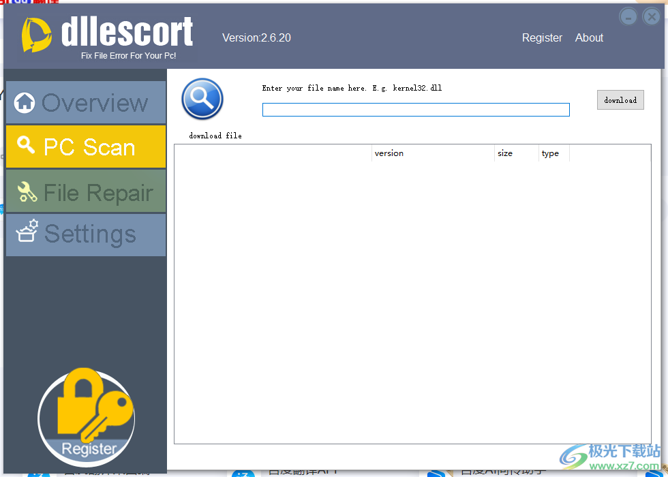Click the download button
Screen dimensions: 668x477
[620, 100]
